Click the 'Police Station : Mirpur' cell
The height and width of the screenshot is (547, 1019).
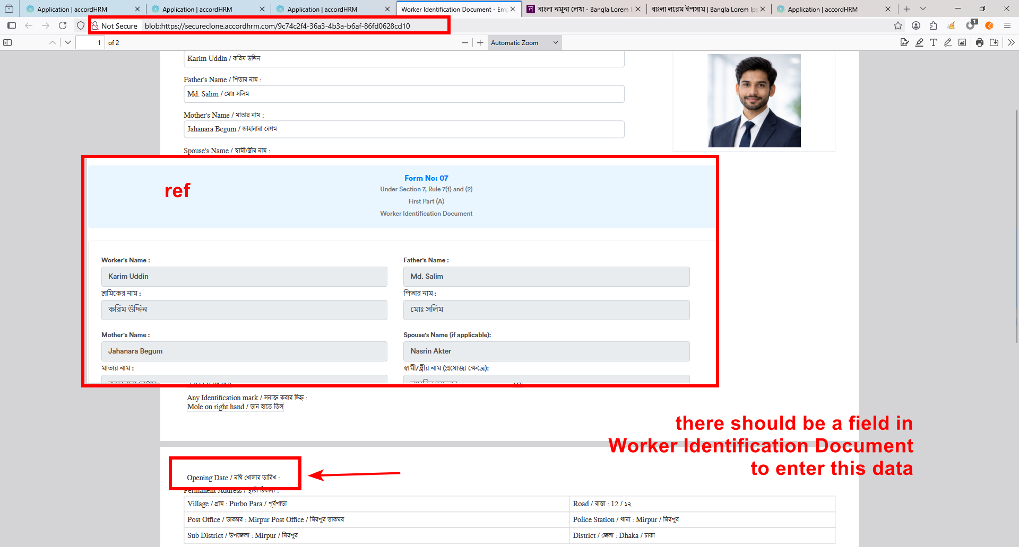(x=702, y=519)
